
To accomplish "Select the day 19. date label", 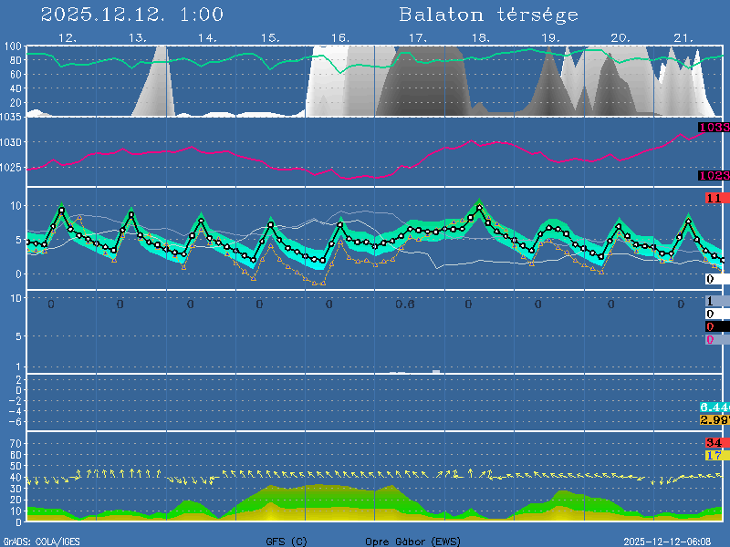I will [550, 37].
